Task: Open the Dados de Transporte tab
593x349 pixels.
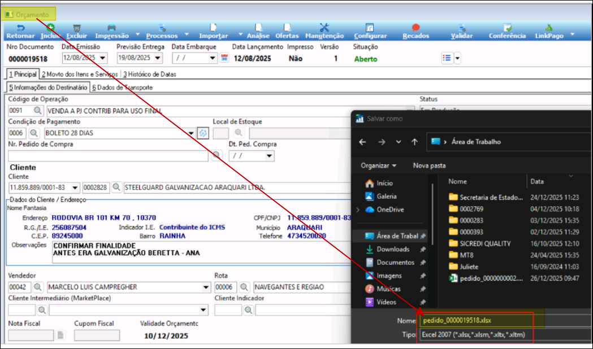Action: click(122, 88)
